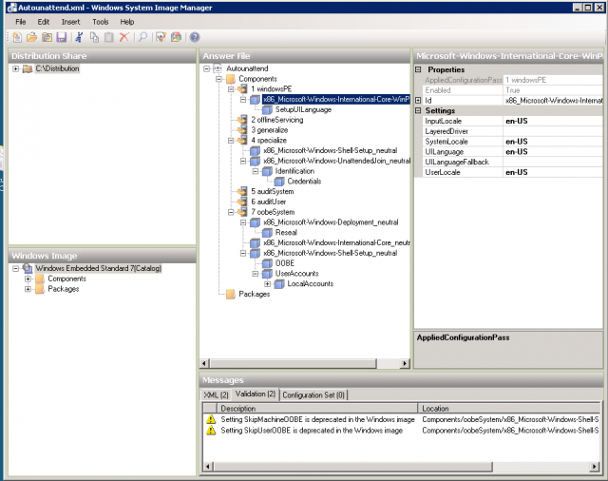Viewport: 608px width, 481px height.
Task: Click the Copy toolbar icon
Action: (x=94, y=37)
